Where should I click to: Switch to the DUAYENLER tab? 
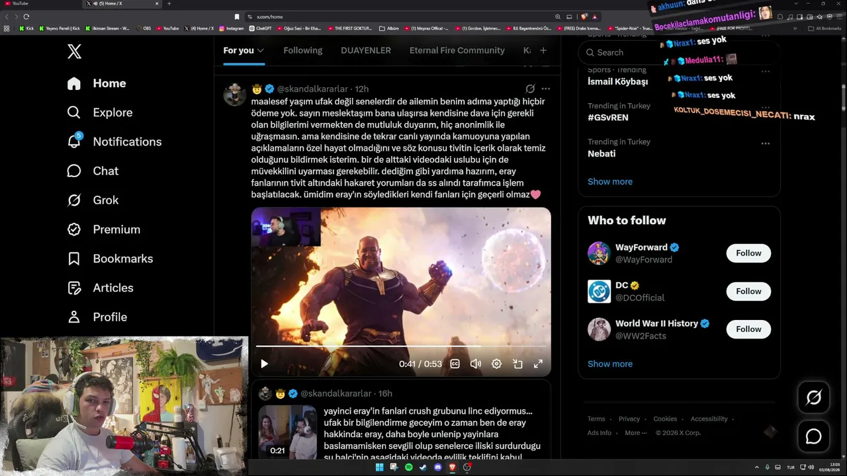(x=366, y=50)
